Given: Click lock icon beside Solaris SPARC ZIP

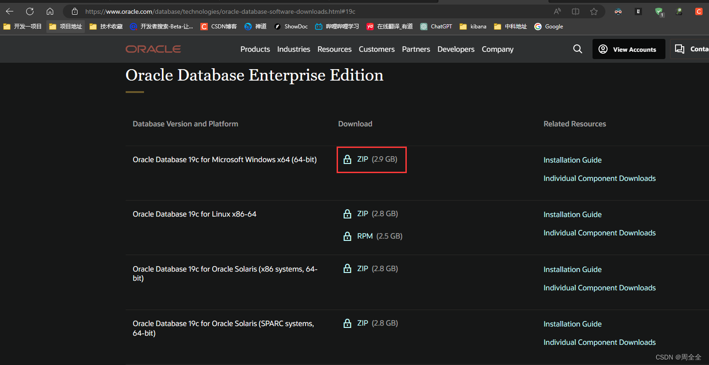Looking at the screenshot, I should pyautogui.click(x=348, y=323).
